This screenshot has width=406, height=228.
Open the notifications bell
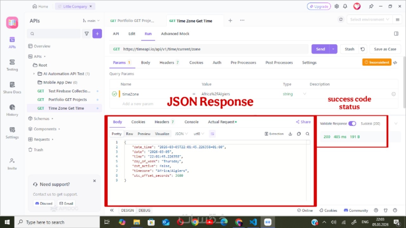coord(345,6)
